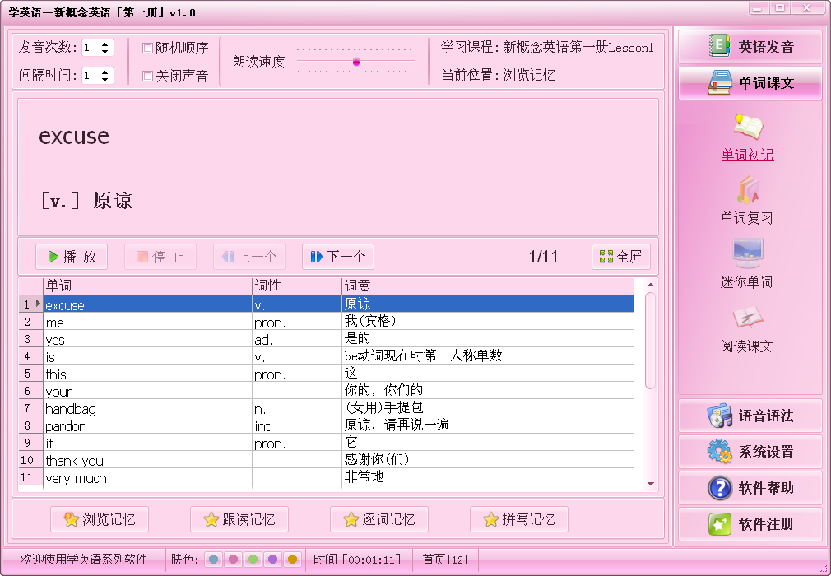Click the 朗读速度 slider knob
Screen dimensions: 831x576
[x=356, y=62]
